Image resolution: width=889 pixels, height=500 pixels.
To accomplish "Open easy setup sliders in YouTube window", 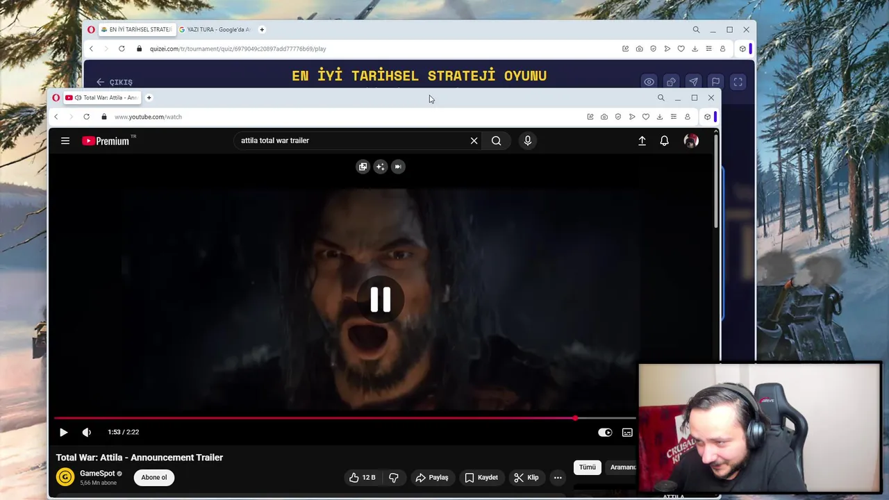I will point(674,117).
